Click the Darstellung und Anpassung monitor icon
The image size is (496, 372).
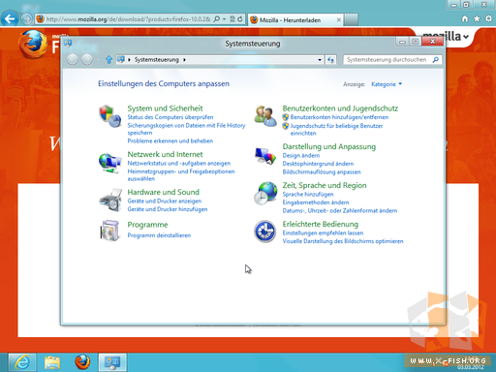pyautogui.click(x=265, y=156)
